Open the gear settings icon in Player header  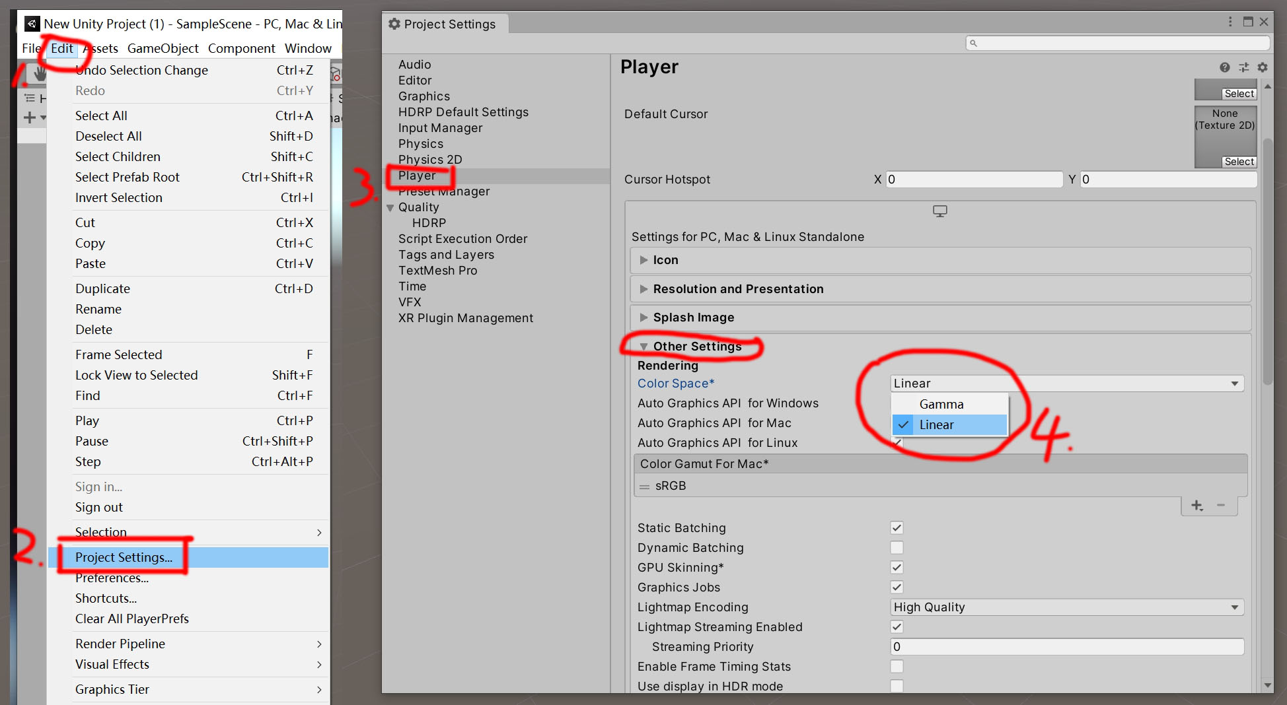click(x=1262, y=67)
